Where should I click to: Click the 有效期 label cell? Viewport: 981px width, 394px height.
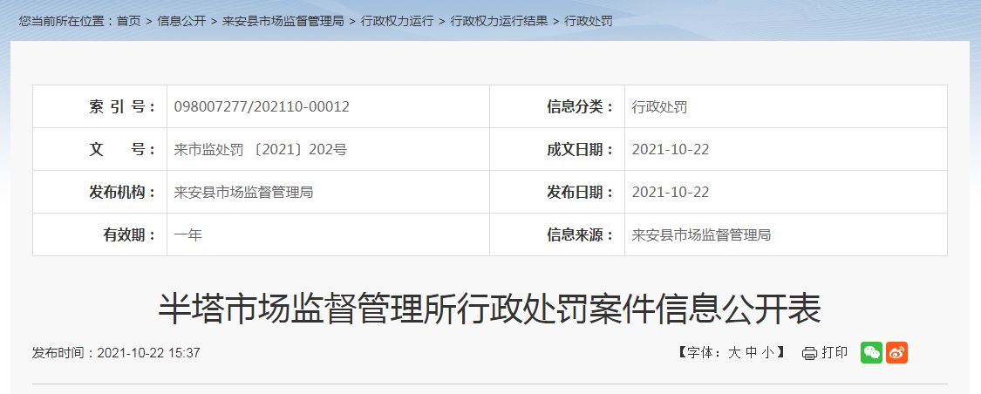tap(100, 234)
